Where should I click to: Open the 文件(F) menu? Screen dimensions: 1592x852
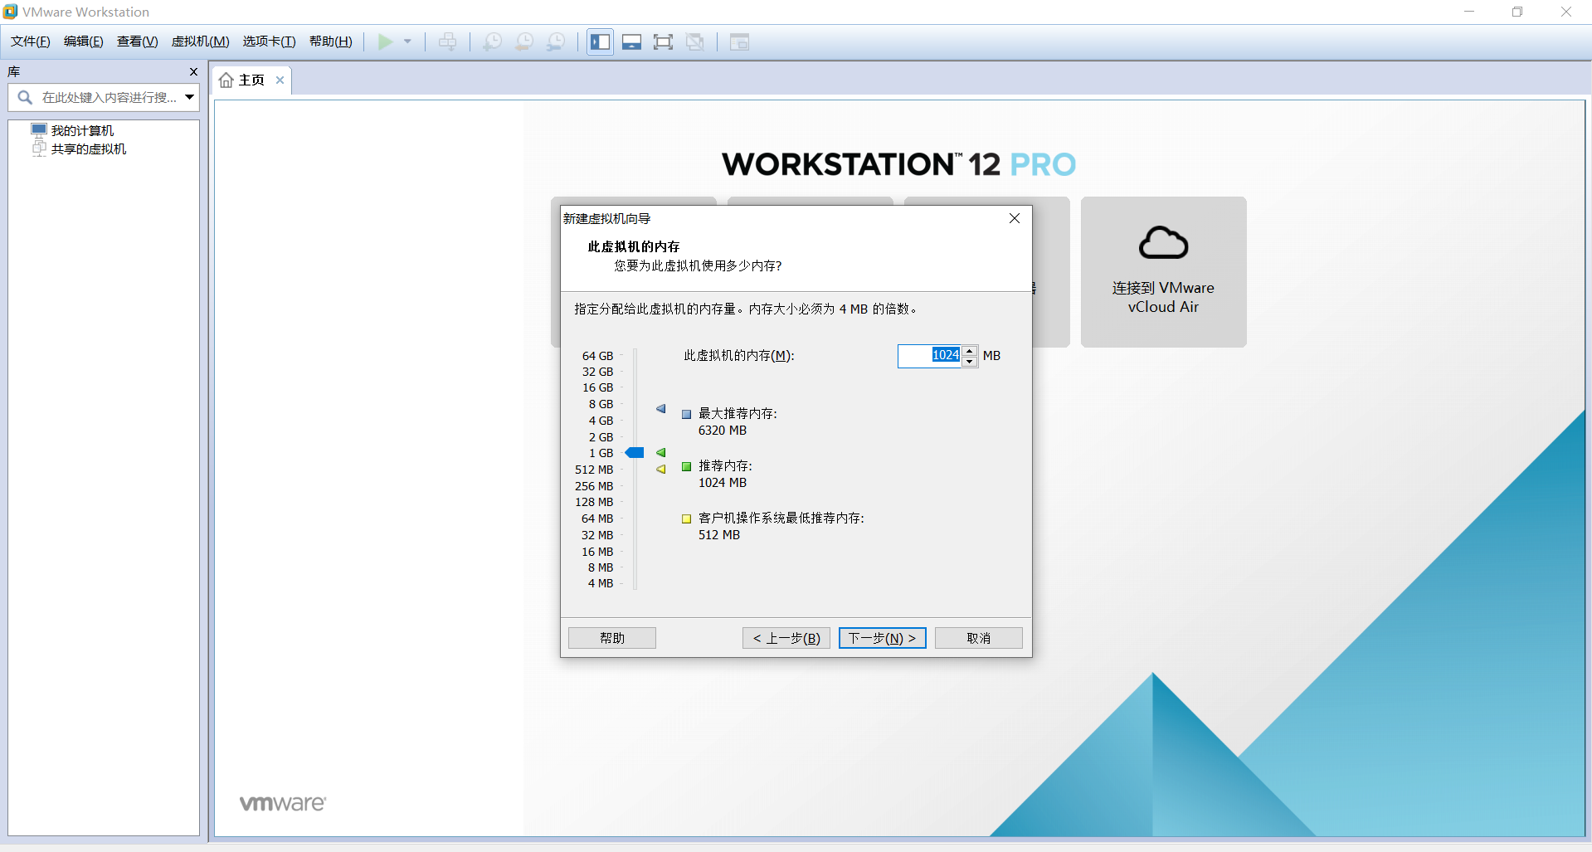[31, 41]
